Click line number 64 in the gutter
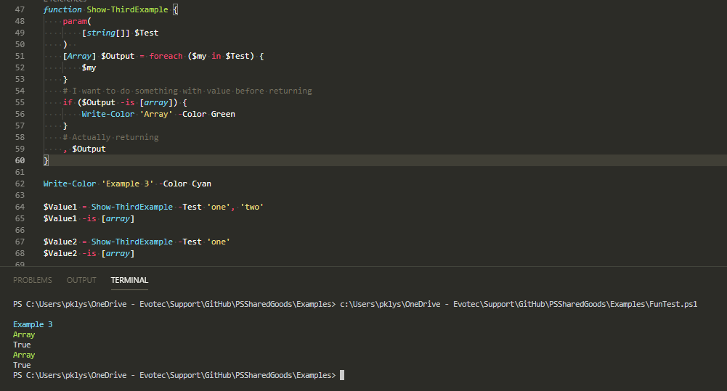Image resolution: width=727 pixels, height=391 pixels. click(19, 207)
